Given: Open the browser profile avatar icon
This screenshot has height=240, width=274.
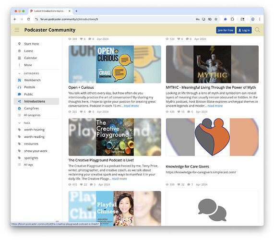Looking at the screenshot, I should tap(253, 19).
